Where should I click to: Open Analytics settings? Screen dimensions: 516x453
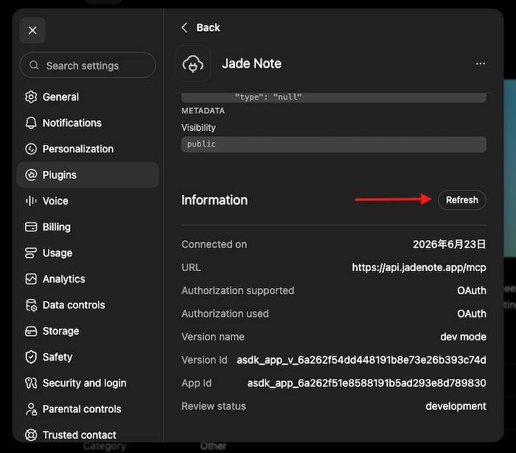click(88, 278)
